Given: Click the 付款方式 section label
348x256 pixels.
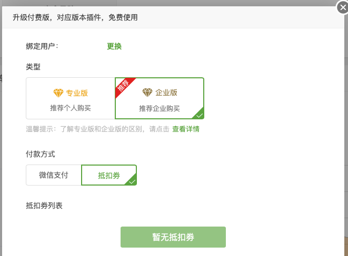Looking at the screenshot, I should coord(41,154).
